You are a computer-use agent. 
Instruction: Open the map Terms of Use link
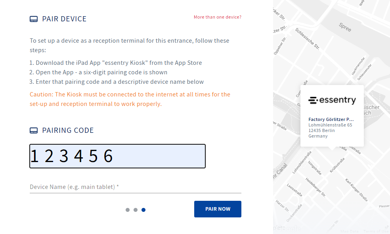pyautogui.click(x=376, y=231)
